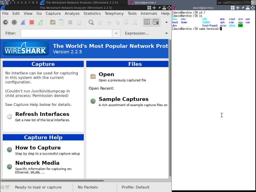256x192 pixels.
Task: Open the Statistics menu
Action: pyautogui.click(x=92, y=14)
